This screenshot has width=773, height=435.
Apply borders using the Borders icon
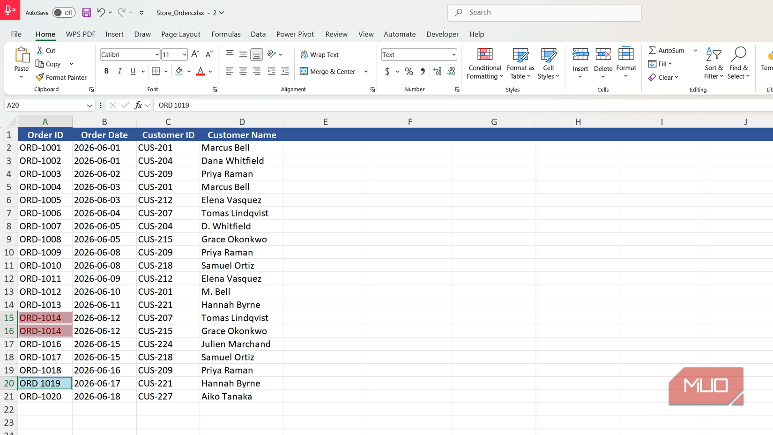pos(156,71)
